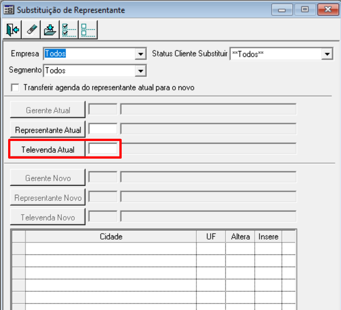
Task: Focus the Televenda Atual code field
Action: pyautogui.click(x=103, y=149)
